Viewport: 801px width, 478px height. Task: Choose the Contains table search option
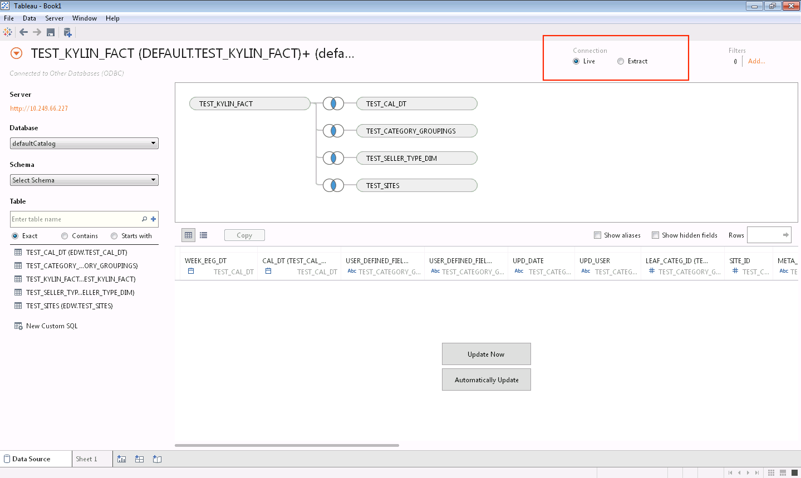[x=65, y=236]
